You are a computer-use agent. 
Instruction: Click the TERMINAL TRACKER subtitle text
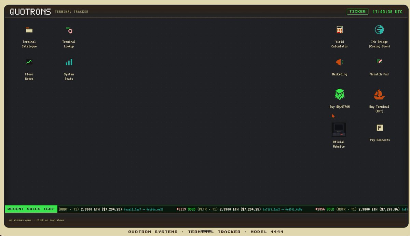[x=72, y=12]
